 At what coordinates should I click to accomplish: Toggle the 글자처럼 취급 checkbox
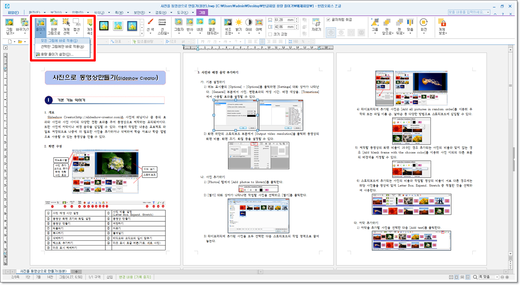328,20
